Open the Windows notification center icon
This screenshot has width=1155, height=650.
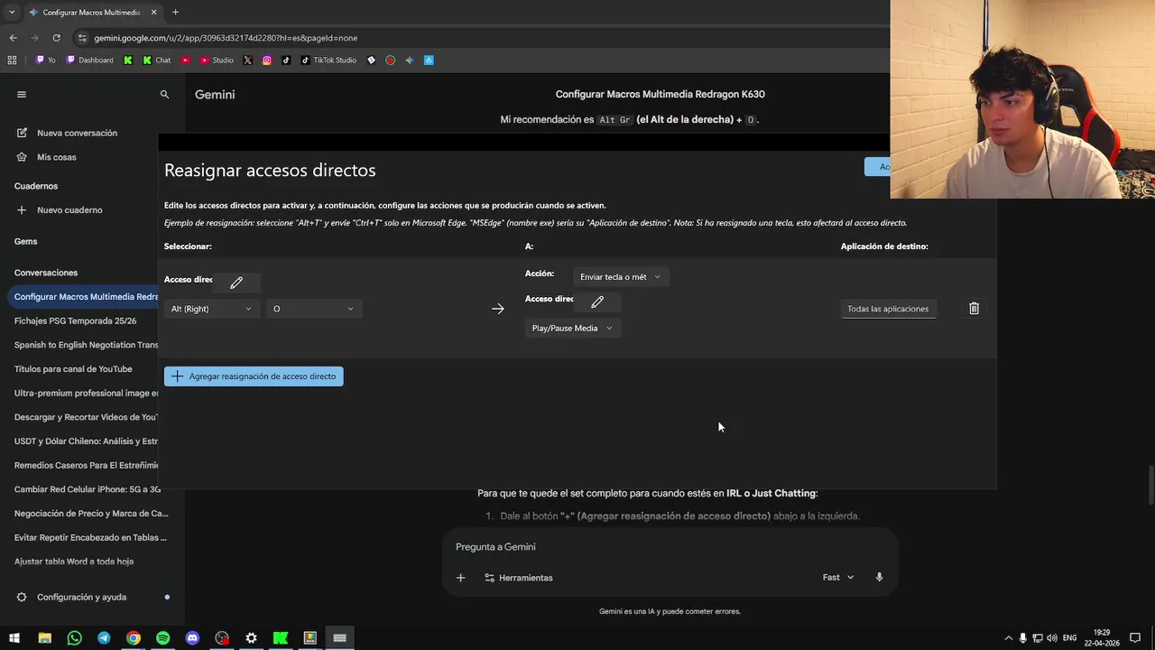(x=1135, y=638)
